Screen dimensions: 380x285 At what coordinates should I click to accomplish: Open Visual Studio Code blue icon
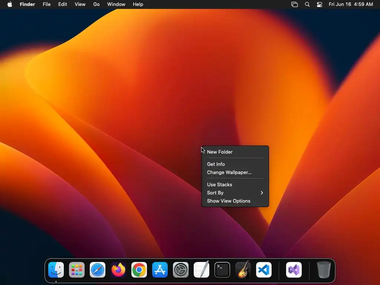pos(264,270)
